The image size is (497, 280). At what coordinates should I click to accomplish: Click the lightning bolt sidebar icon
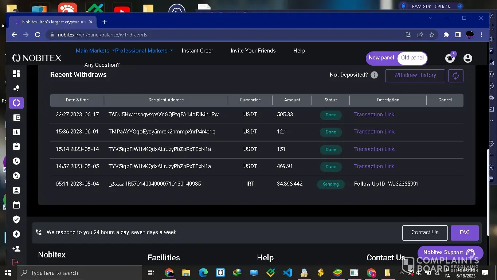(16, 234)
